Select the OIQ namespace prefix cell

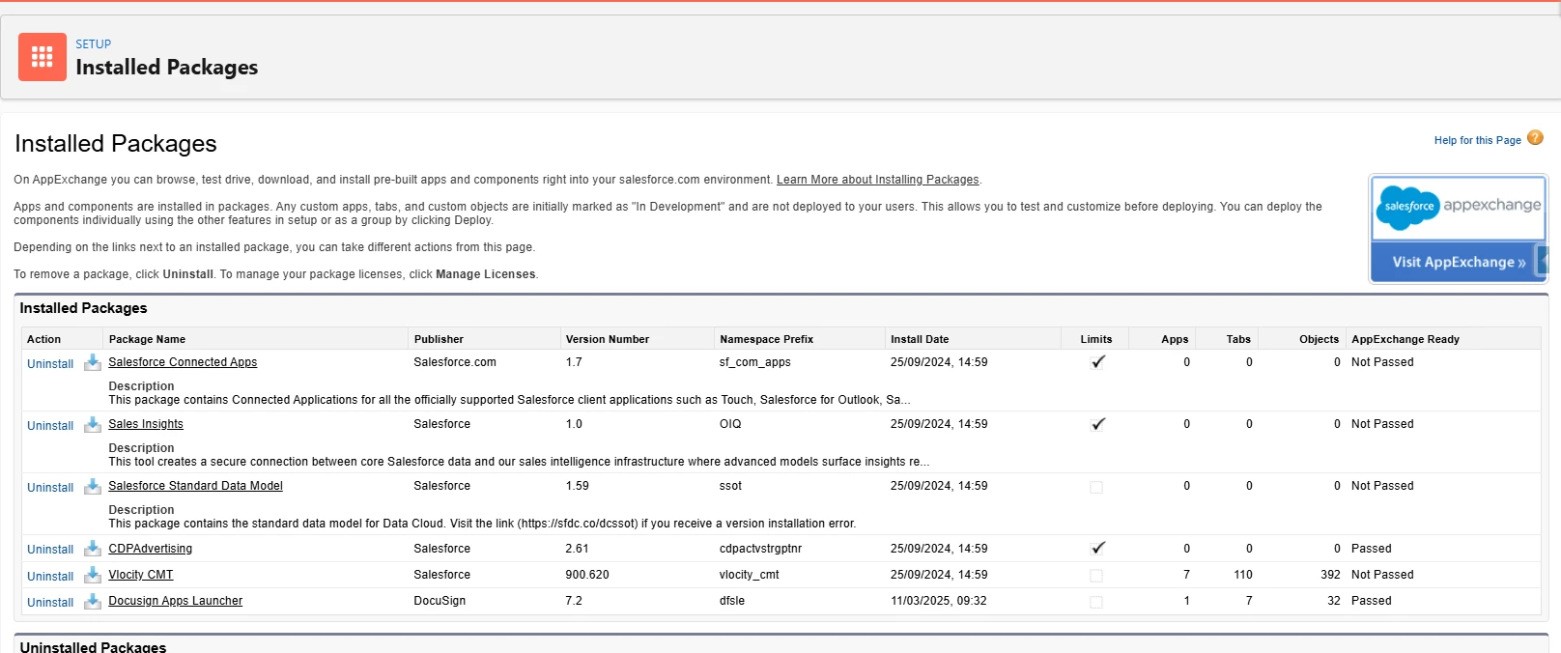tap(730, 424)
